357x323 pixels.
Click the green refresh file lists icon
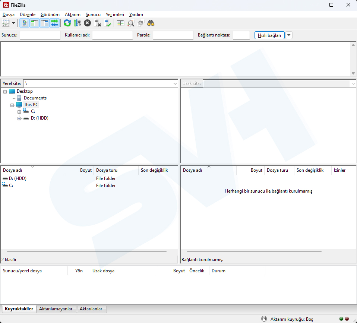(x=67, y=23)
